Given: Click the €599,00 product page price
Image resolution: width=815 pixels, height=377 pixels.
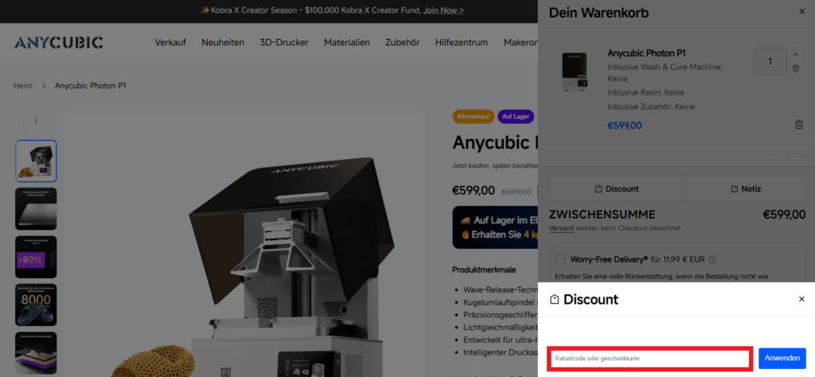Looking at the screenshot, I should click(x=474, y=191).
